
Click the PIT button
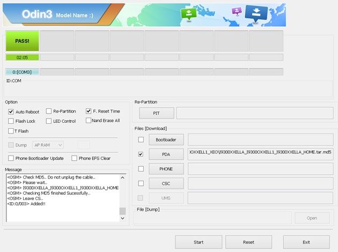pos(157,113)
